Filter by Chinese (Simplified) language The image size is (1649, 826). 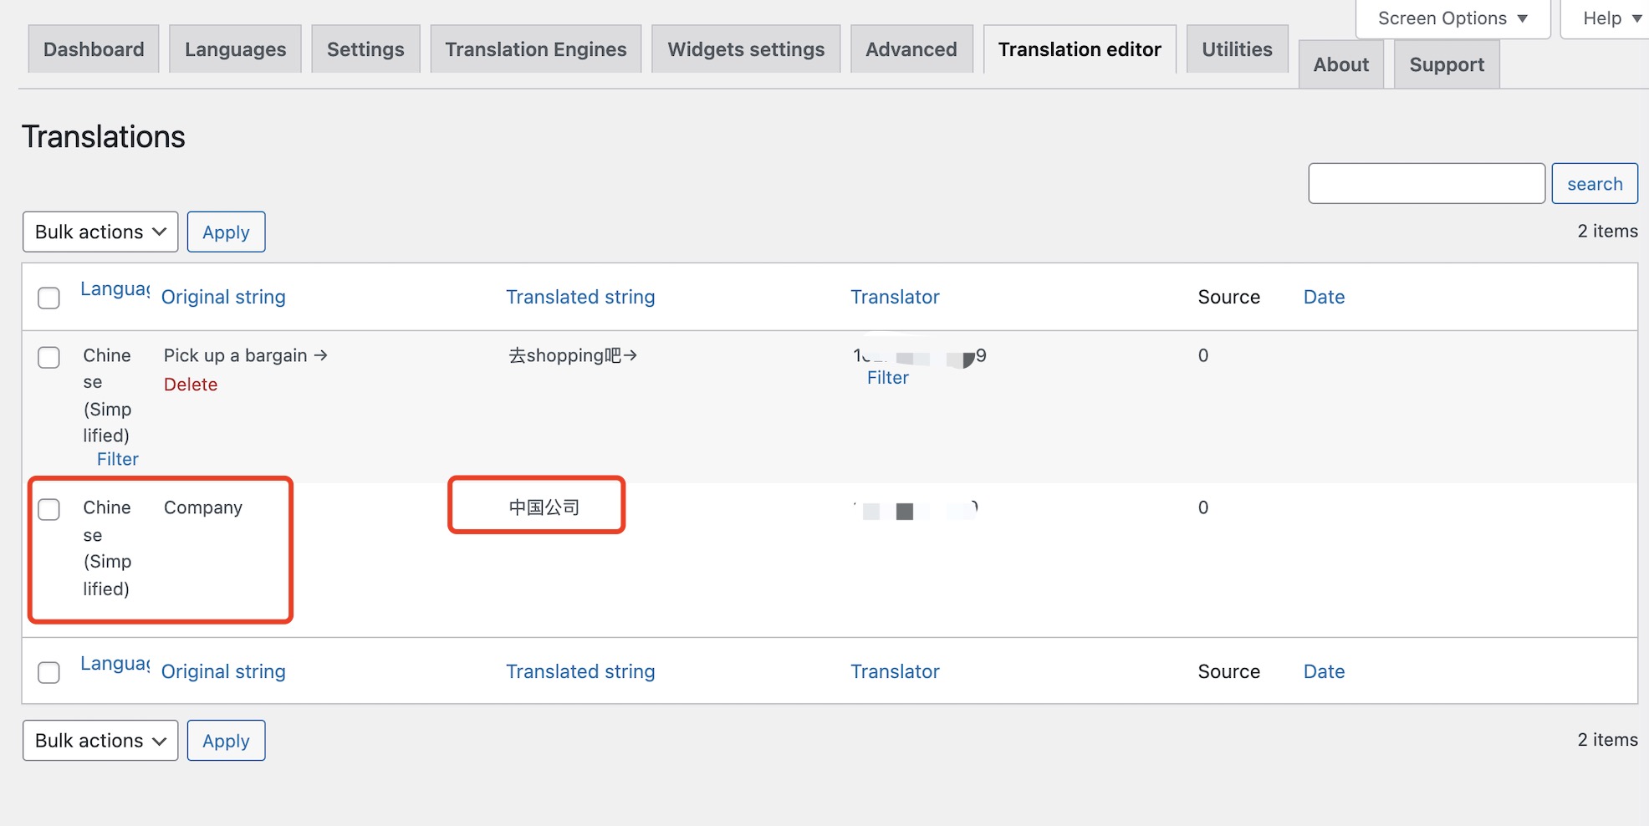[118, 459]
